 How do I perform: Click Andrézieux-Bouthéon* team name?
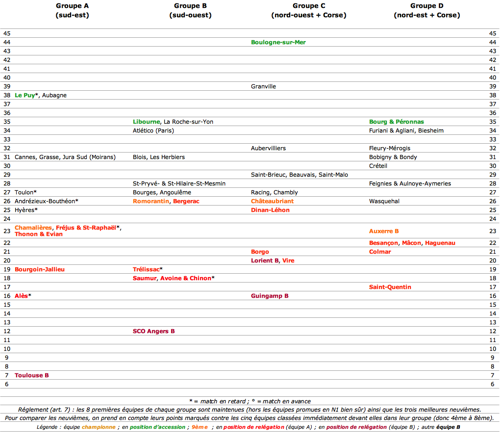[x=47, y=201]
